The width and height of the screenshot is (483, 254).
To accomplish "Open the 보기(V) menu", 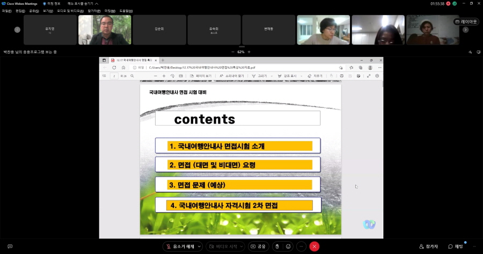I will pos(48,11).
